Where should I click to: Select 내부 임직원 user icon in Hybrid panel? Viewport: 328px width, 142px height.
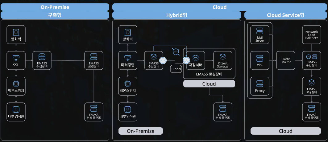click(x=128, y=109)
